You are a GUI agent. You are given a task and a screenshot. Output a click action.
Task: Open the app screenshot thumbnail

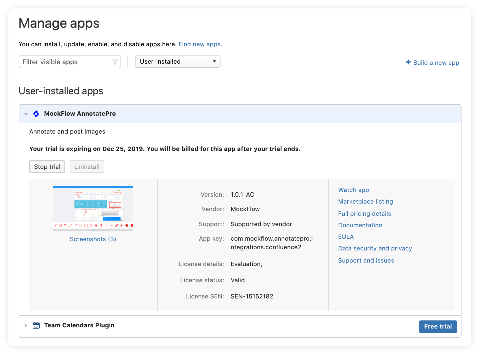click(x=93, y=209)
